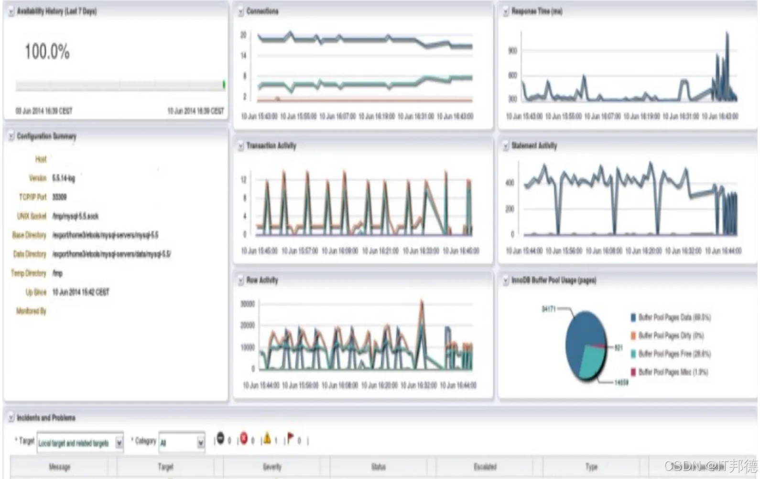Click the Buffer Pool Pages Free legend swatch
The width and height of the screenshot is (760, 479).
point(633,354)
